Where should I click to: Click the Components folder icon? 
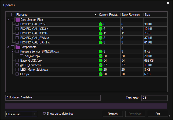[x=18, y=47]
